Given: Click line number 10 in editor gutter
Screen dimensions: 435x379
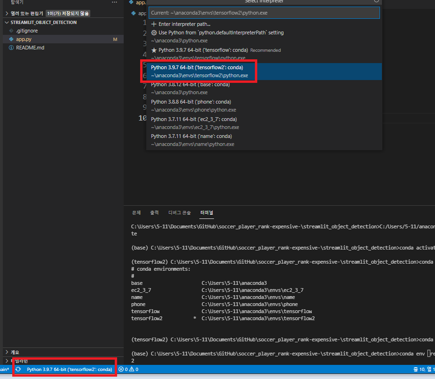Looking at the screenshot, I should (x=142, y=118).
